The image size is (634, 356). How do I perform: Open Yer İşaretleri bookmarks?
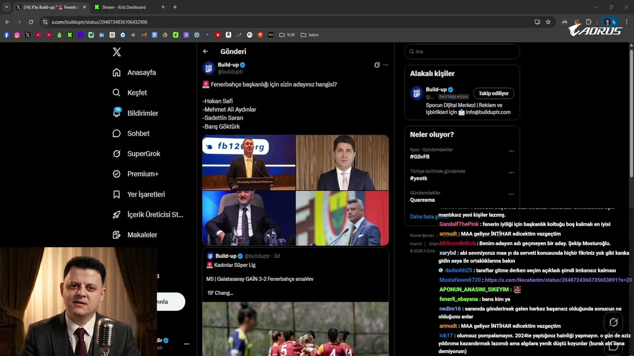click(139, 194)
